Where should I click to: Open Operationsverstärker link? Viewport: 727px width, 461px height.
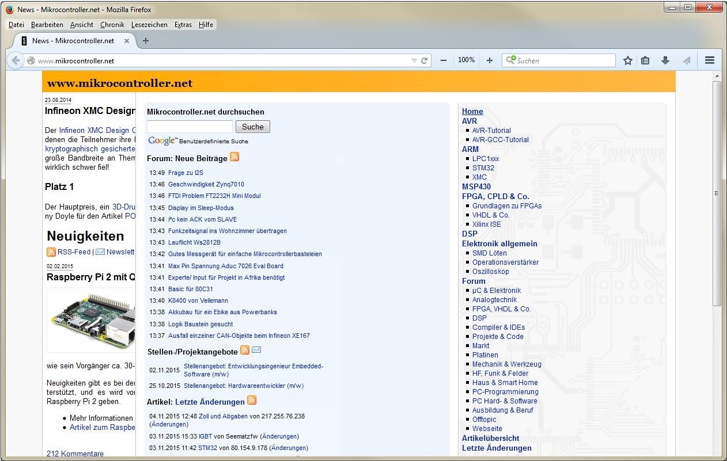click(506, 262)
